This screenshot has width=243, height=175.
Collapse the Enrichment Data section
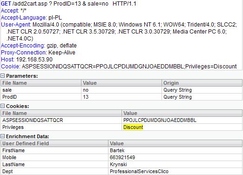click(x=3, y=136)
